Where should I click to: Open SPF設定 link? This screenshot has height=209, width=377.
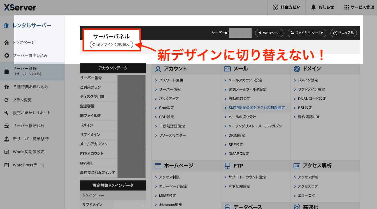coord(236,145)
